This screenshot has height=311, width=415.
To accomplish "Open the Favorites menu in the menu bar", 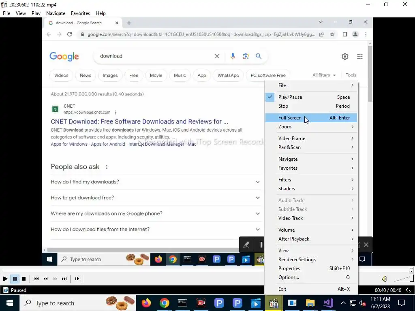I will 81,13.
